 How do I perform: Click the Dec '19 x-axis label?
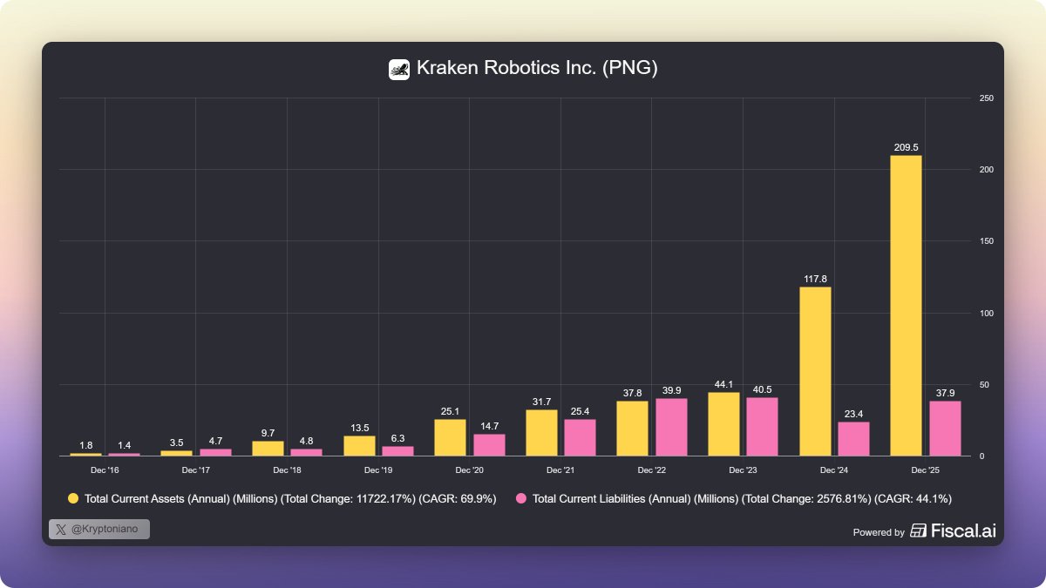click(378, 470)
